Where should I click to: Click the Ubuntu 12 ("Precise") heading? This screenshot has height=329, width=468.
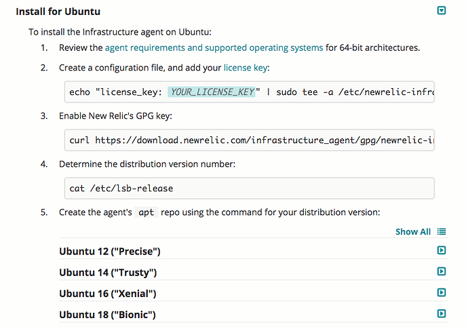[x=109, y=252]
